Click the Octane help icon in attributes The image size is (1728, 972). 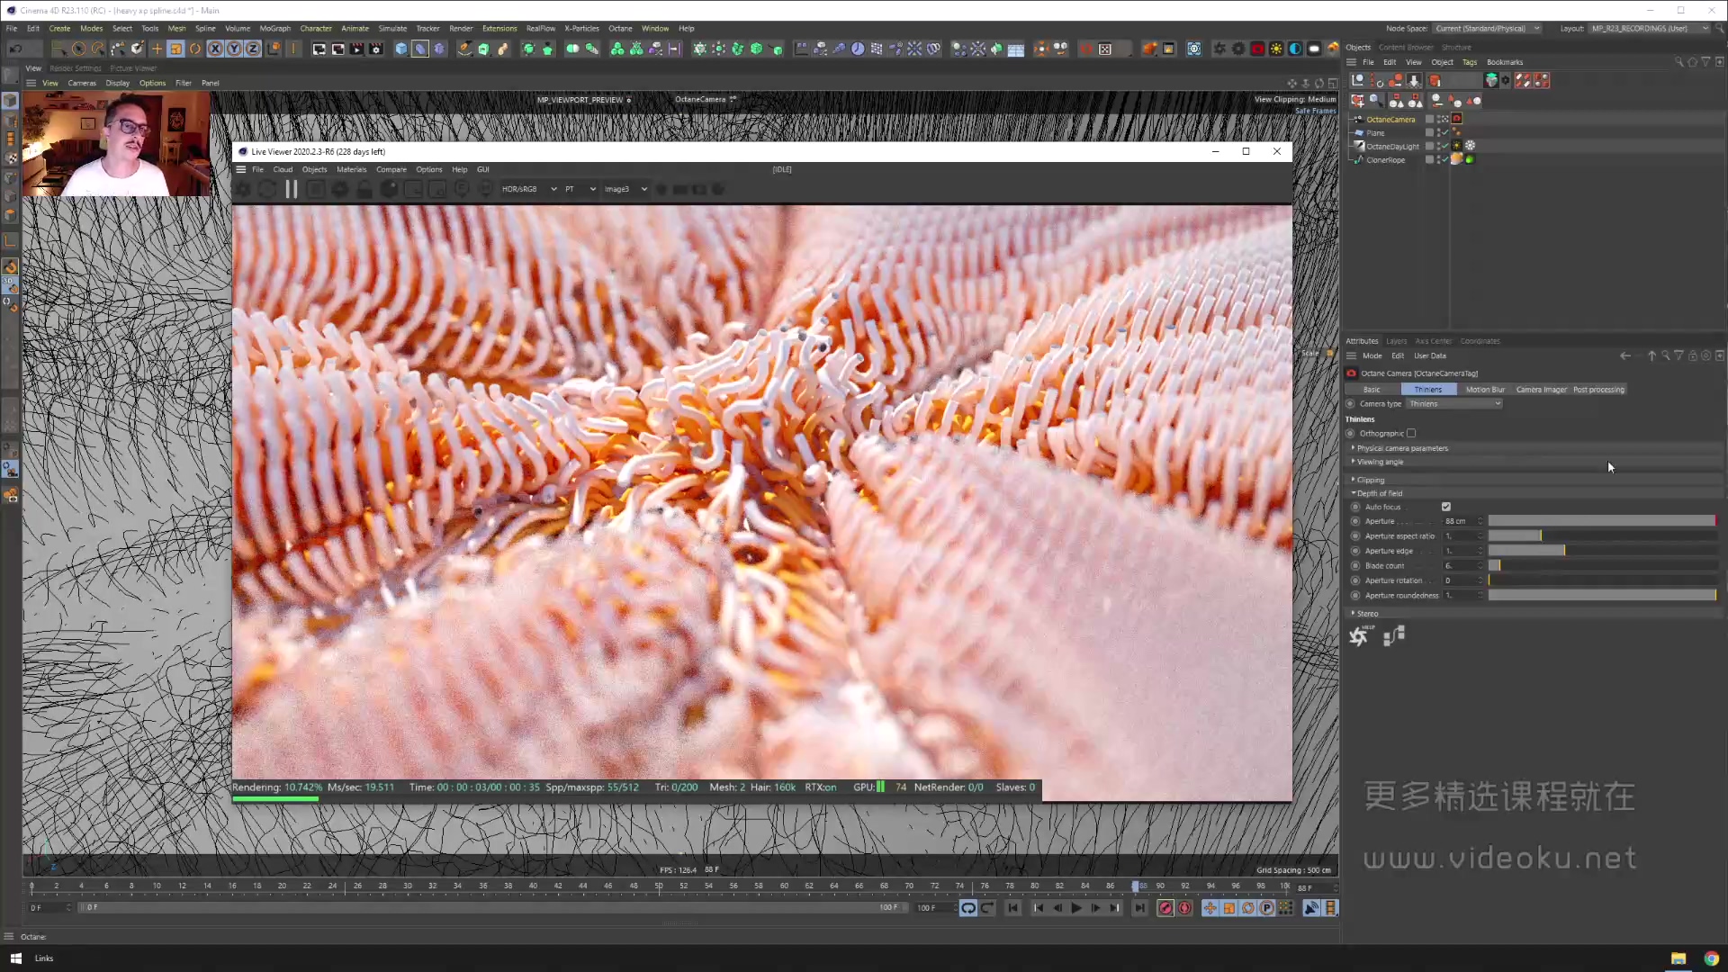(x=1359, y=636)
